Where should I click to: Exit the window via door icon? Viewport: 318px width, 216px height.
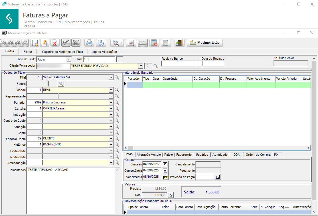[x=179, y=43]
